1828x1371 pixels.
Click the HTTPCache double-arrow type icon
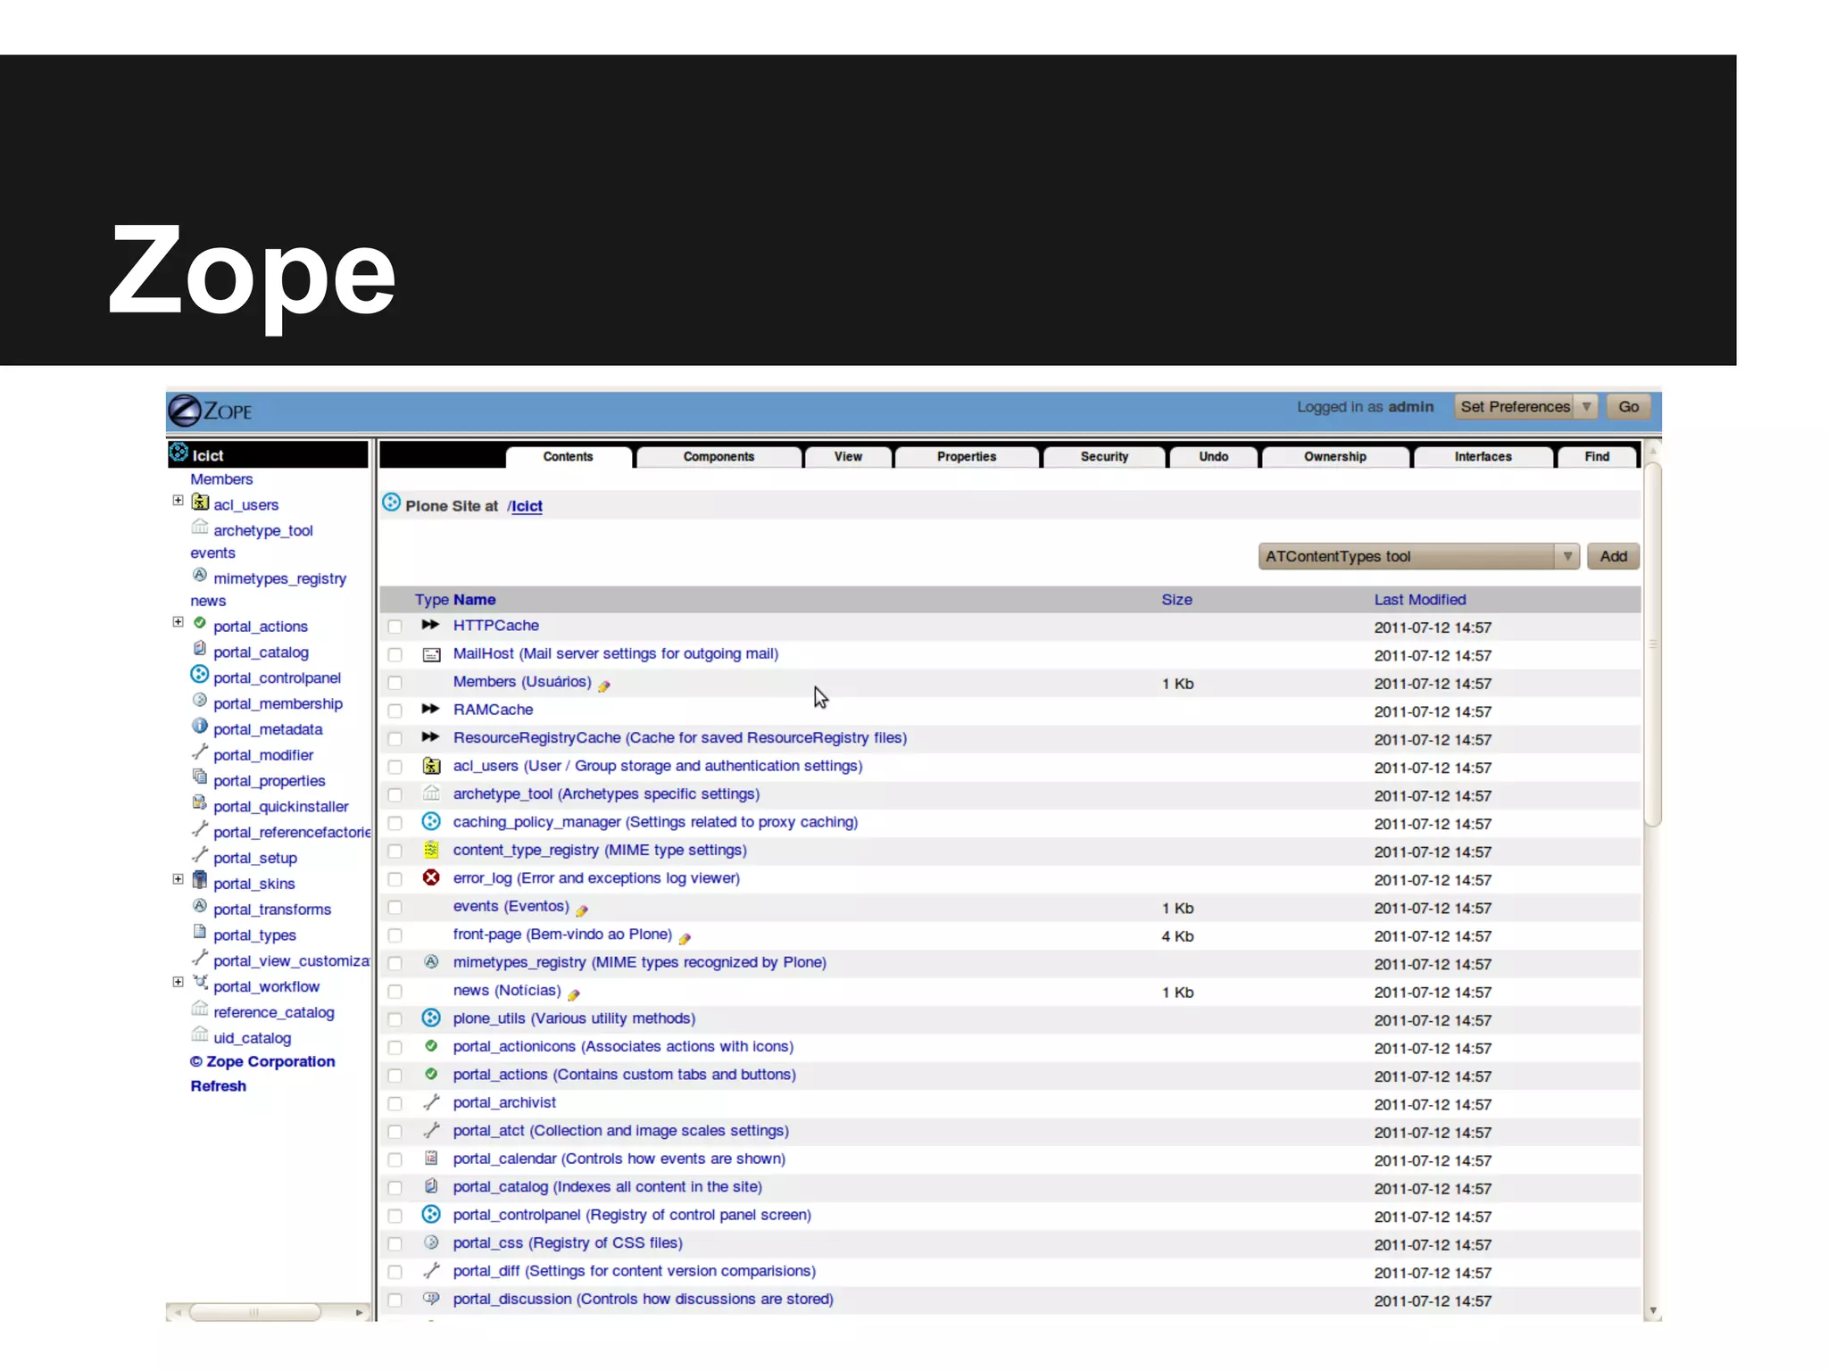click(x=430, y=625)
